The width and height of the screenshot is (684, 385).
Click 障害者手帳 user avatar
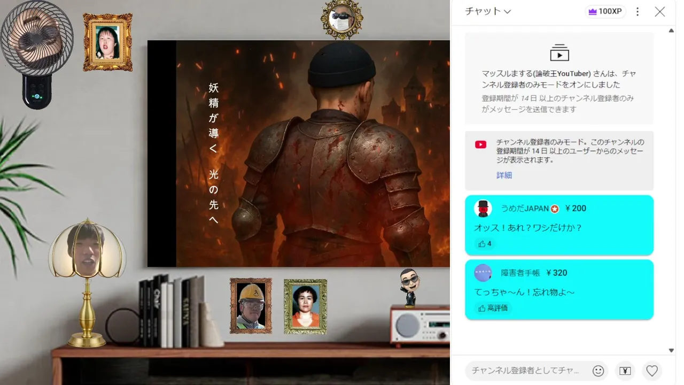[x=483, y=273]
